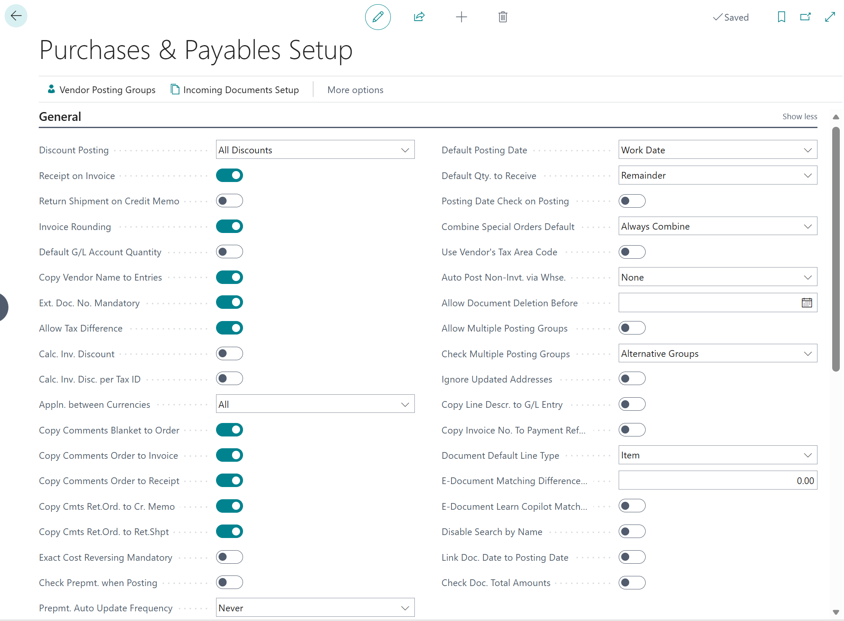This screenshot has height=621, width=844.
Task: Open the share icon menu
Action: (419, 17)
